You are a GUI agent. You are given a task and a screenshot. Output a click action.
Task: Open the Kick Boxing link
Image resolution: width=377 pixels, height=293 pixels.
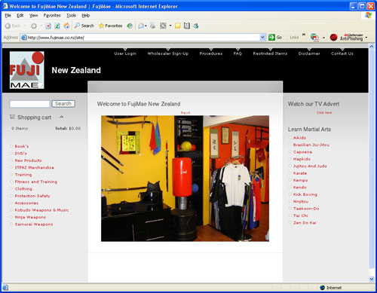305,194
